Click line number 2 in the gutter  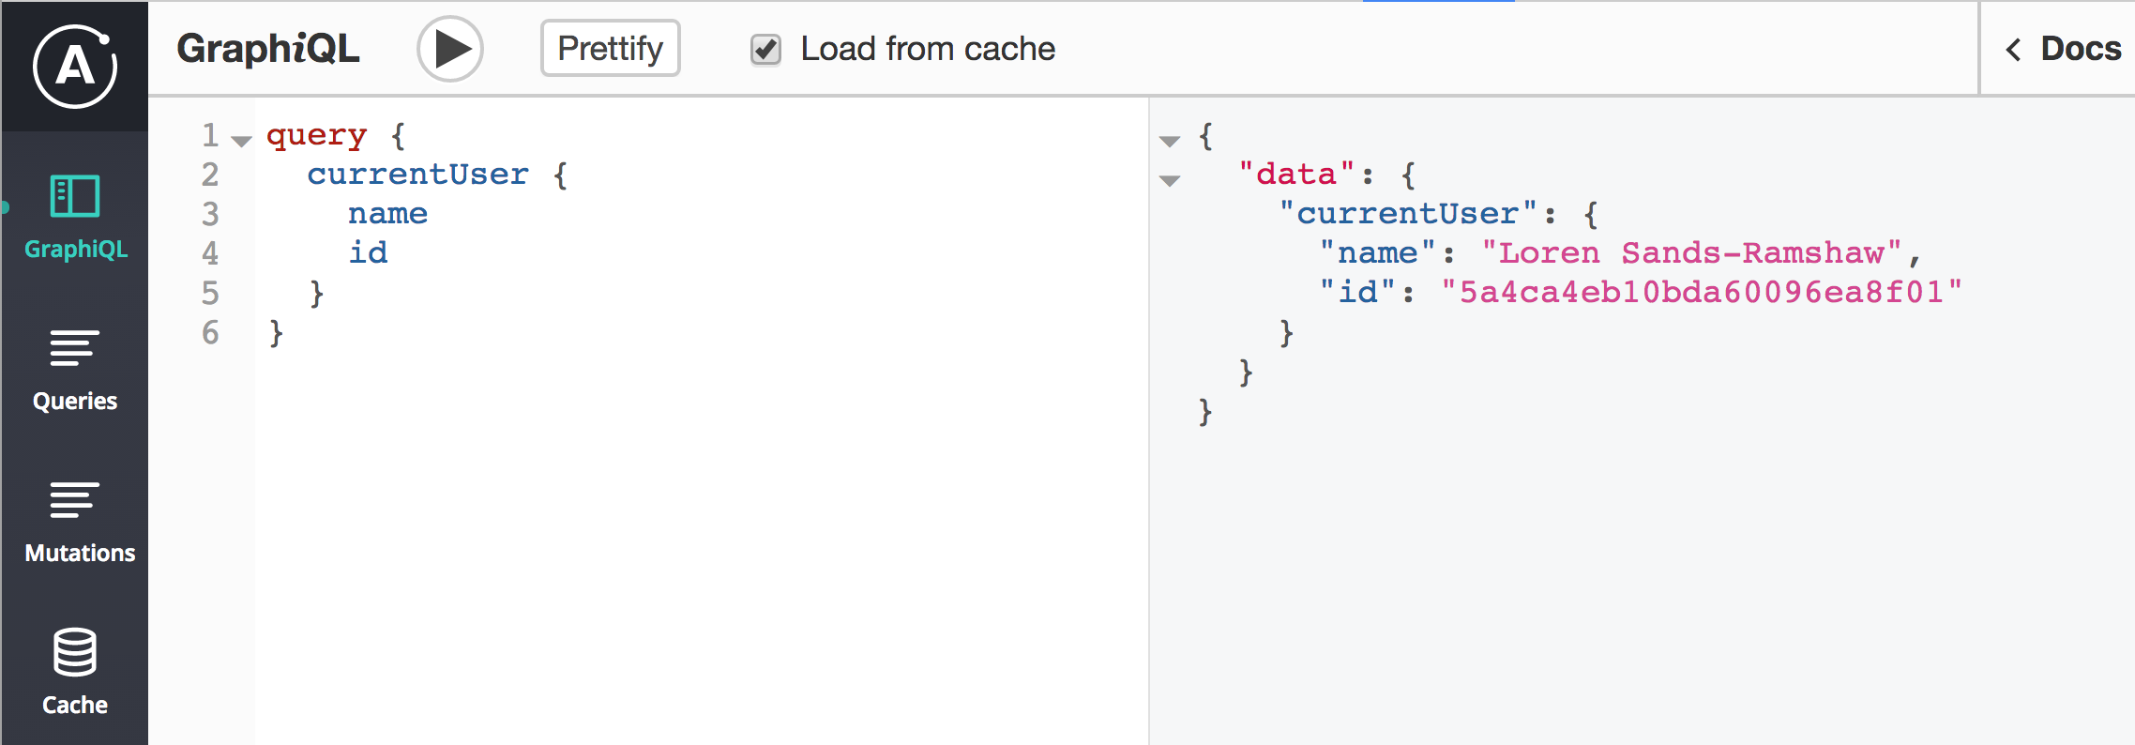click(210, 175)
